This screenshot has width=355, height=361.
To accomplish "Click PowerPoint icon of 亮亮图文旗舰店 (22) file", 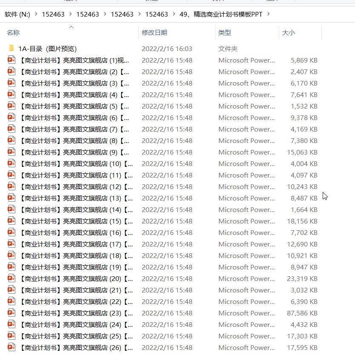I will point(11,301).
